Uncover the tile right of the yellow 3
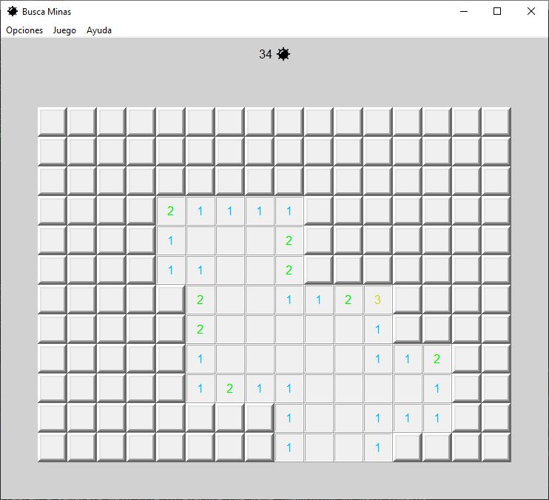Image resolution: width=549 pixels, height=500 pixels. [x=408, y=300]
